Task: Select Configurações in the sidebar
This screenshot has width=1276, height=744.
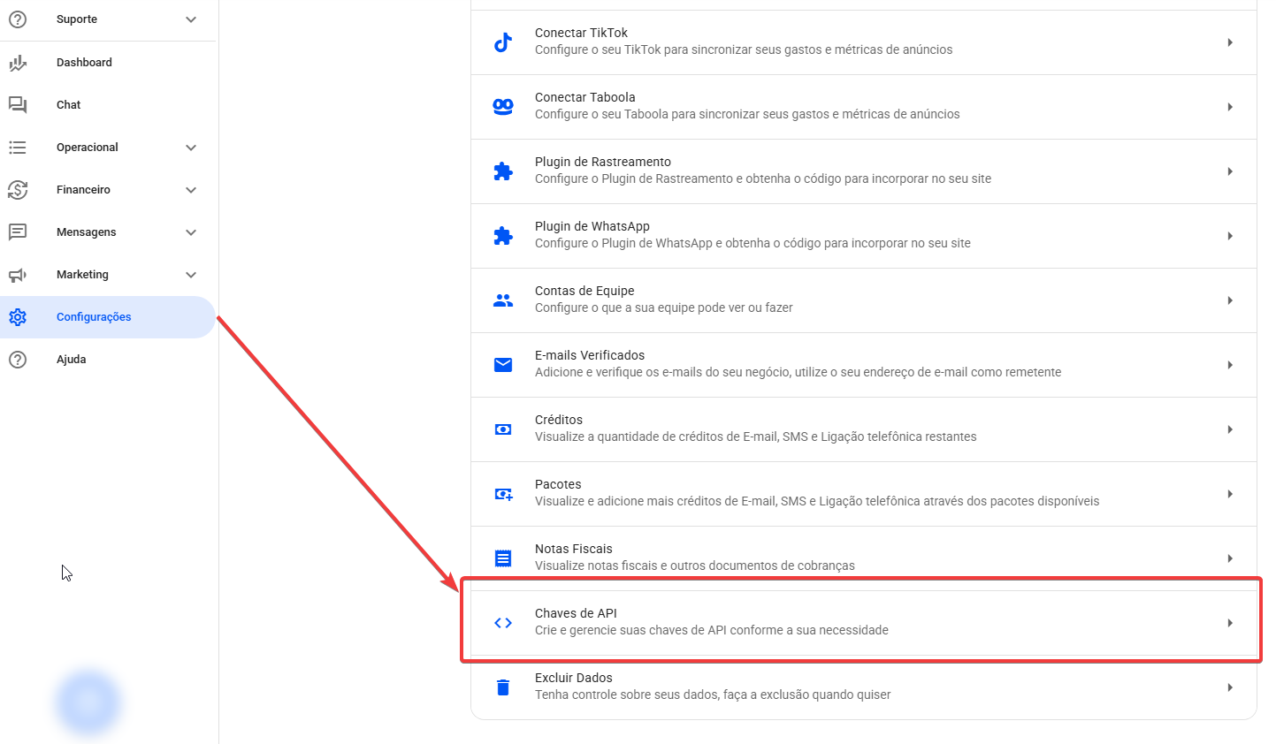Action: click(108, 317)
